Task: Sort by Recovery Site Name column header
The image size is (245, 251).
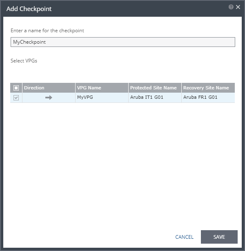Action: [208, 88]
